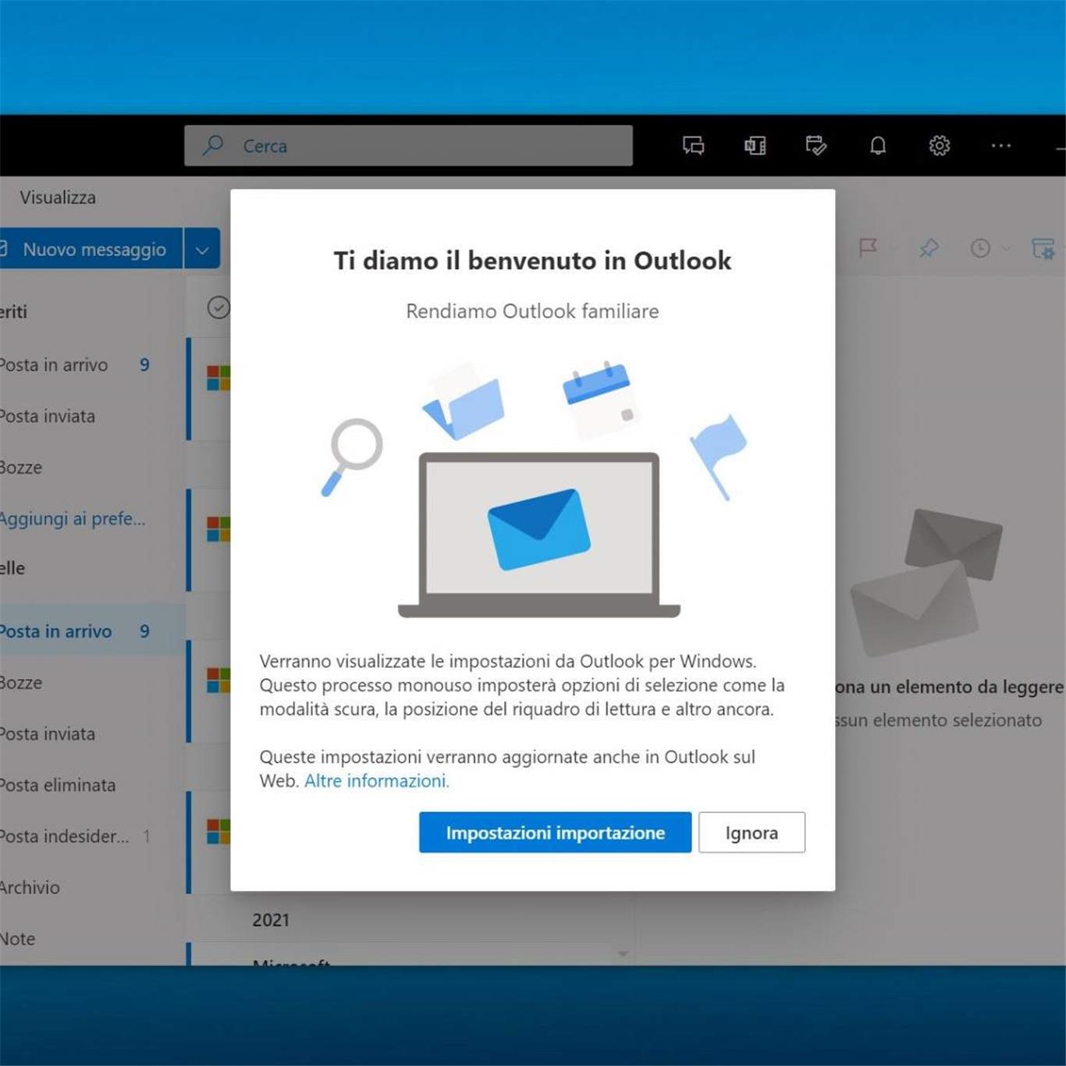Click the Cerca search field
This screenshot has width=1066, height=1066.
408,146
